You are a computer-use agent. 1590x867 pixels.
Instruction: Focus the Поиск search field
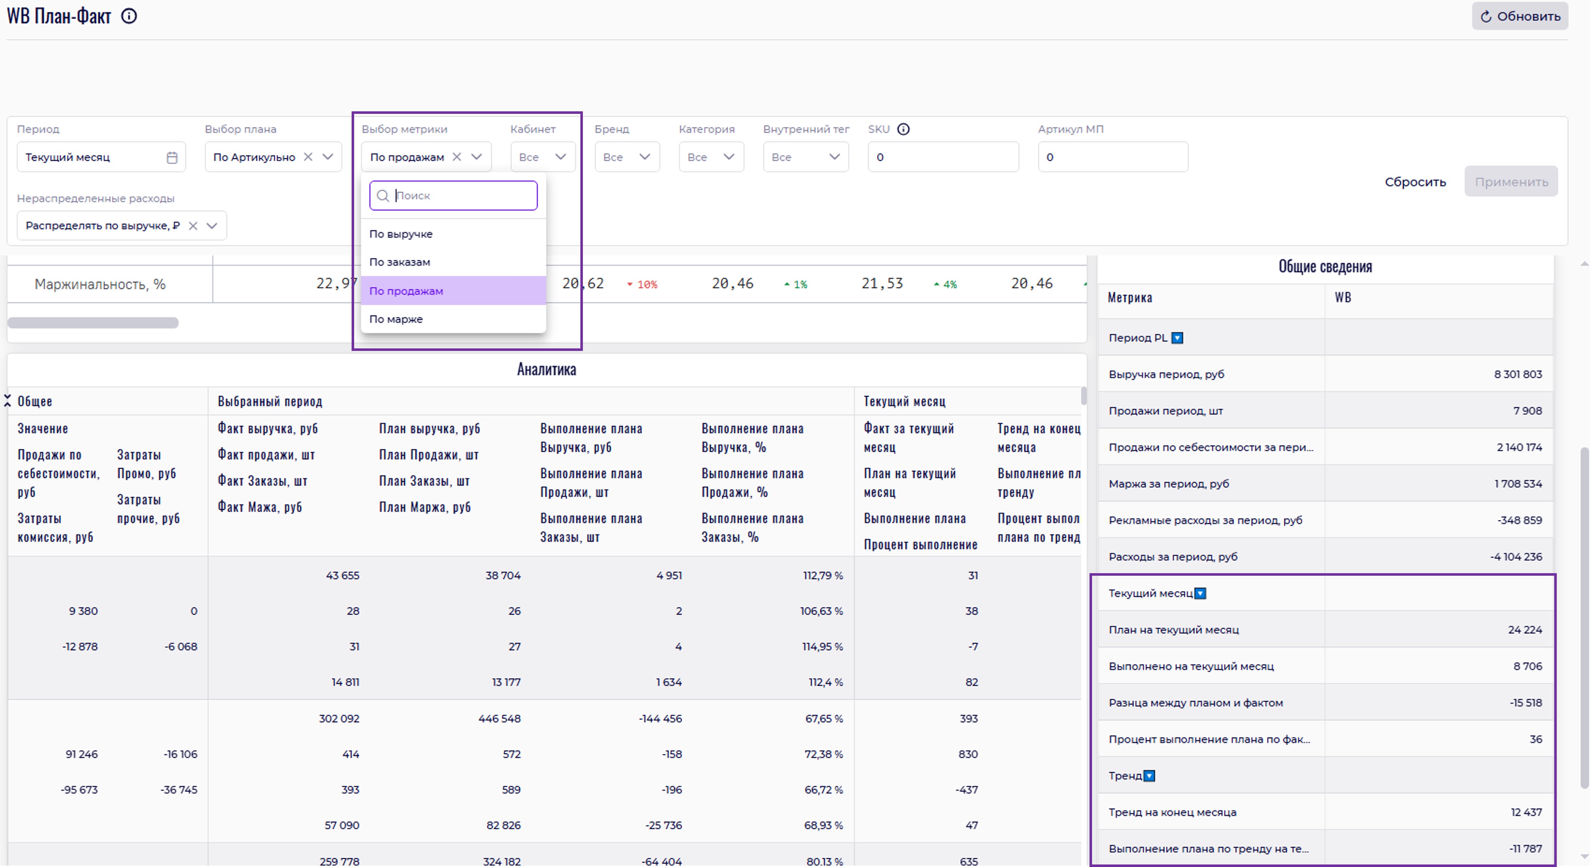pyautogui.click(x=463, y=196)
